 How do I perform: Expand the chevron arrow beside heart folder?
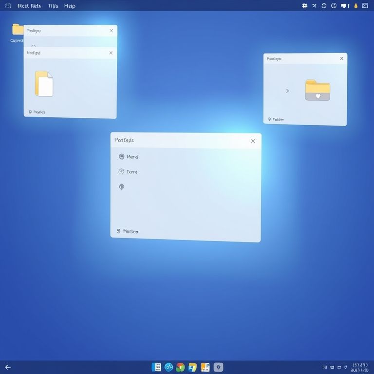[x=287, y=91]
